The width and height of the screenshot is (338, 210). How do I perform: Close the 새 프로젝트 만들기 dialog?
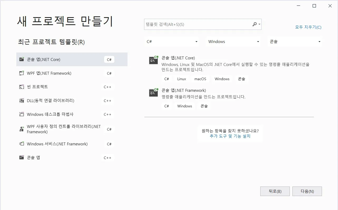click(x=330, y=6)
